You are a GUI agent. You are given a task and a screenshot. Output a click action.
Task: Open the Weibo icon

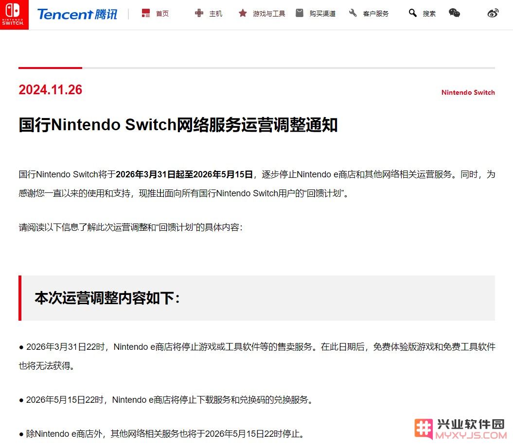(x=493, y=13)
